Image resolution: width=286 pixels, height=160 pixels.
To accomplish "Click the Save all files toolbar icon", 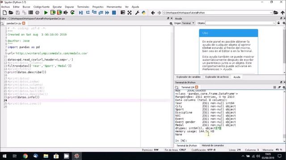I will click(x=24, y=12).
